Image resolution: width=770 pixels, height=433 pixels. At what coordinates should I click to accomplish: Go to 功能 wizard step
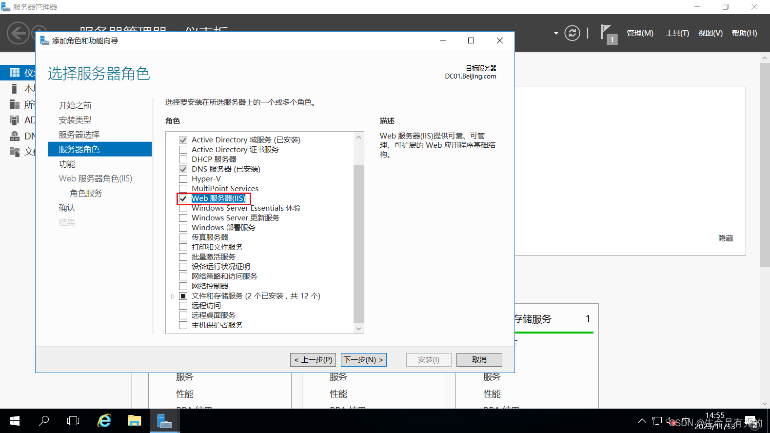coord(67,164)
